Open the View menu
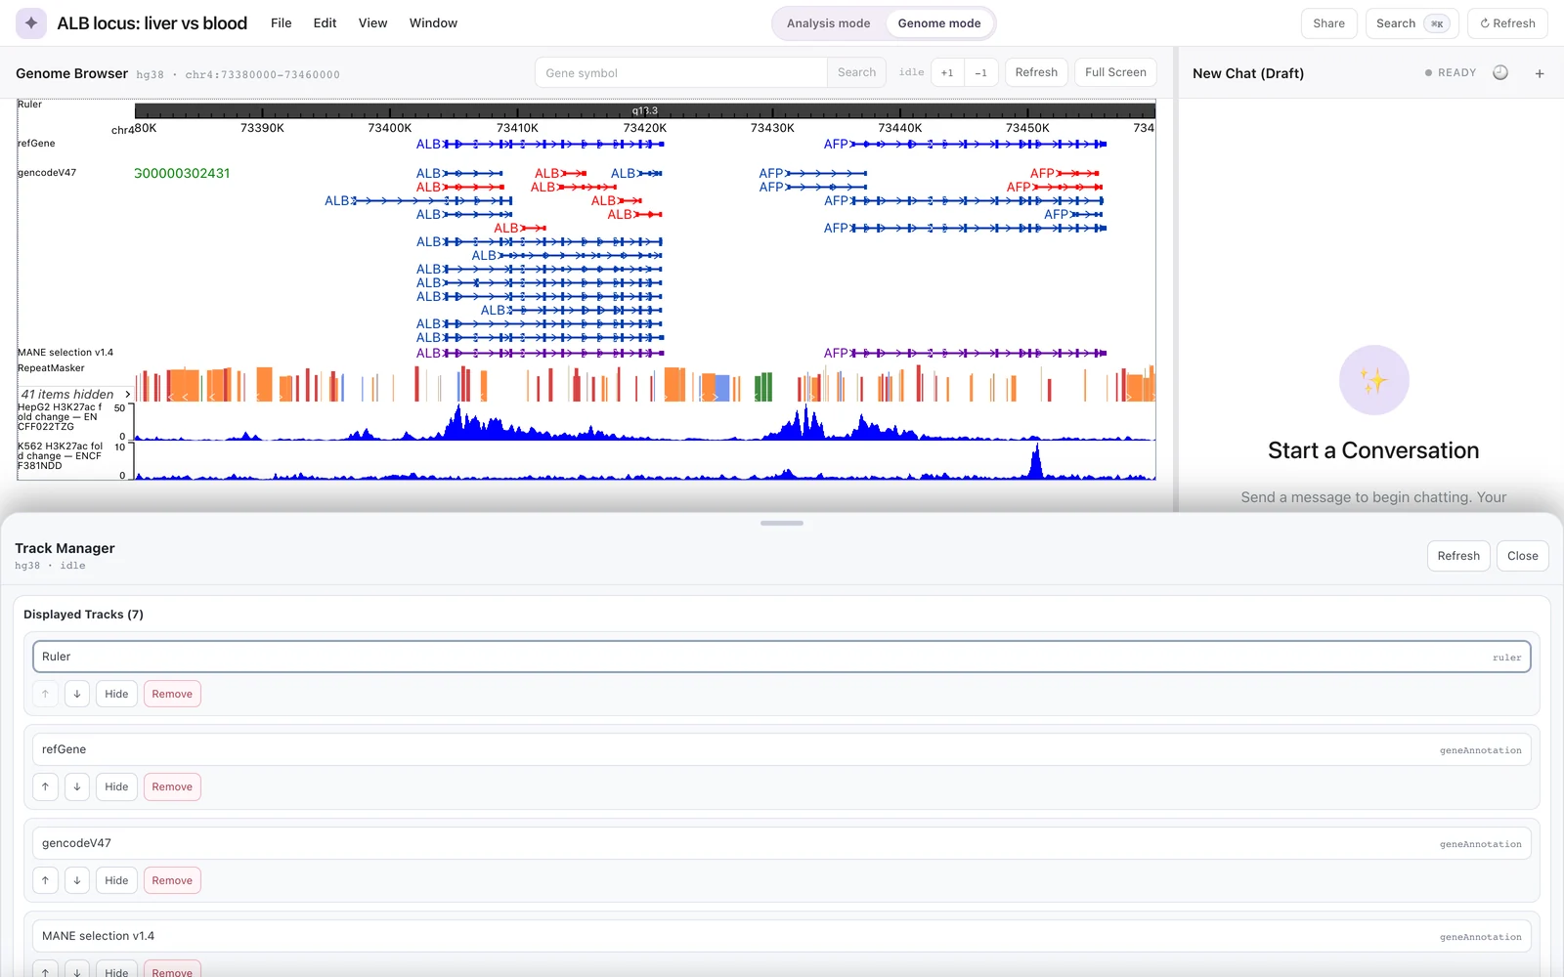The height and width of the screenshot is (977, 1564). (372, 22)
